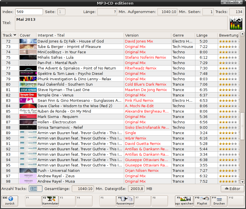Start Massenimport via the F6 button

(125, 201)
